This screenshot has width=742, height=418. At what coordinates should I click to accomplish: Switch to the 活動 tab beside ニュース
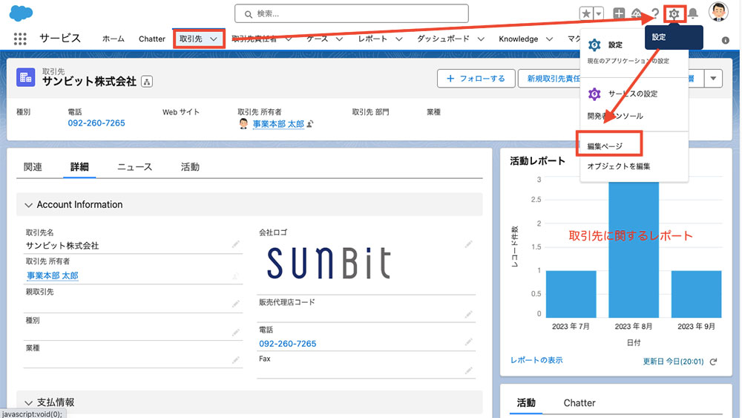coord(190,166)
